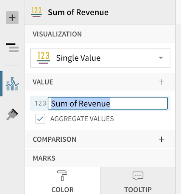Click the Sum of Revenue panel title
Screen dimensions: 181x194
coord(78,13)
